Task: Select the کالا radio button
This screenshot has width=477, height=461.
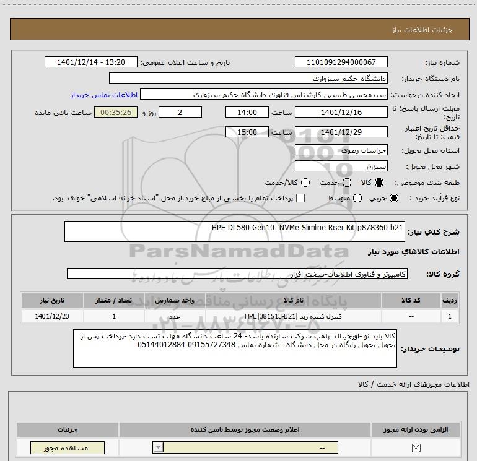Action: click(379, 183)
